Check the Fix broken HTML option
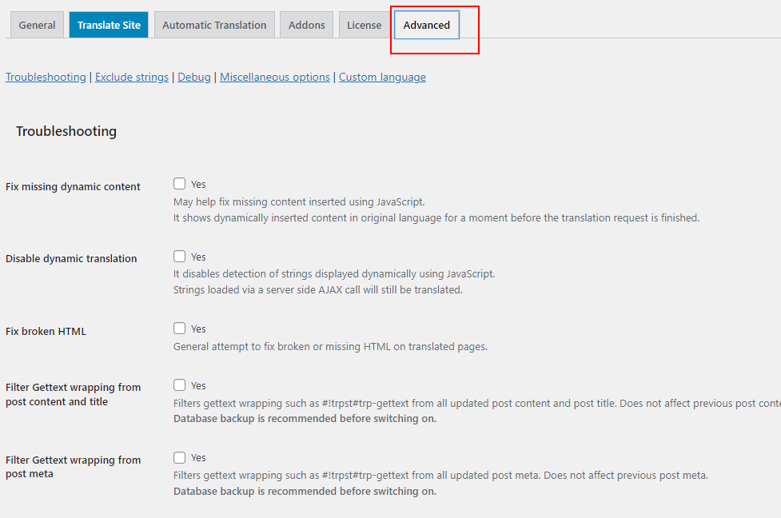Viewport: 781px width, 518px height. pyautogui.click(x=180, y=329)
